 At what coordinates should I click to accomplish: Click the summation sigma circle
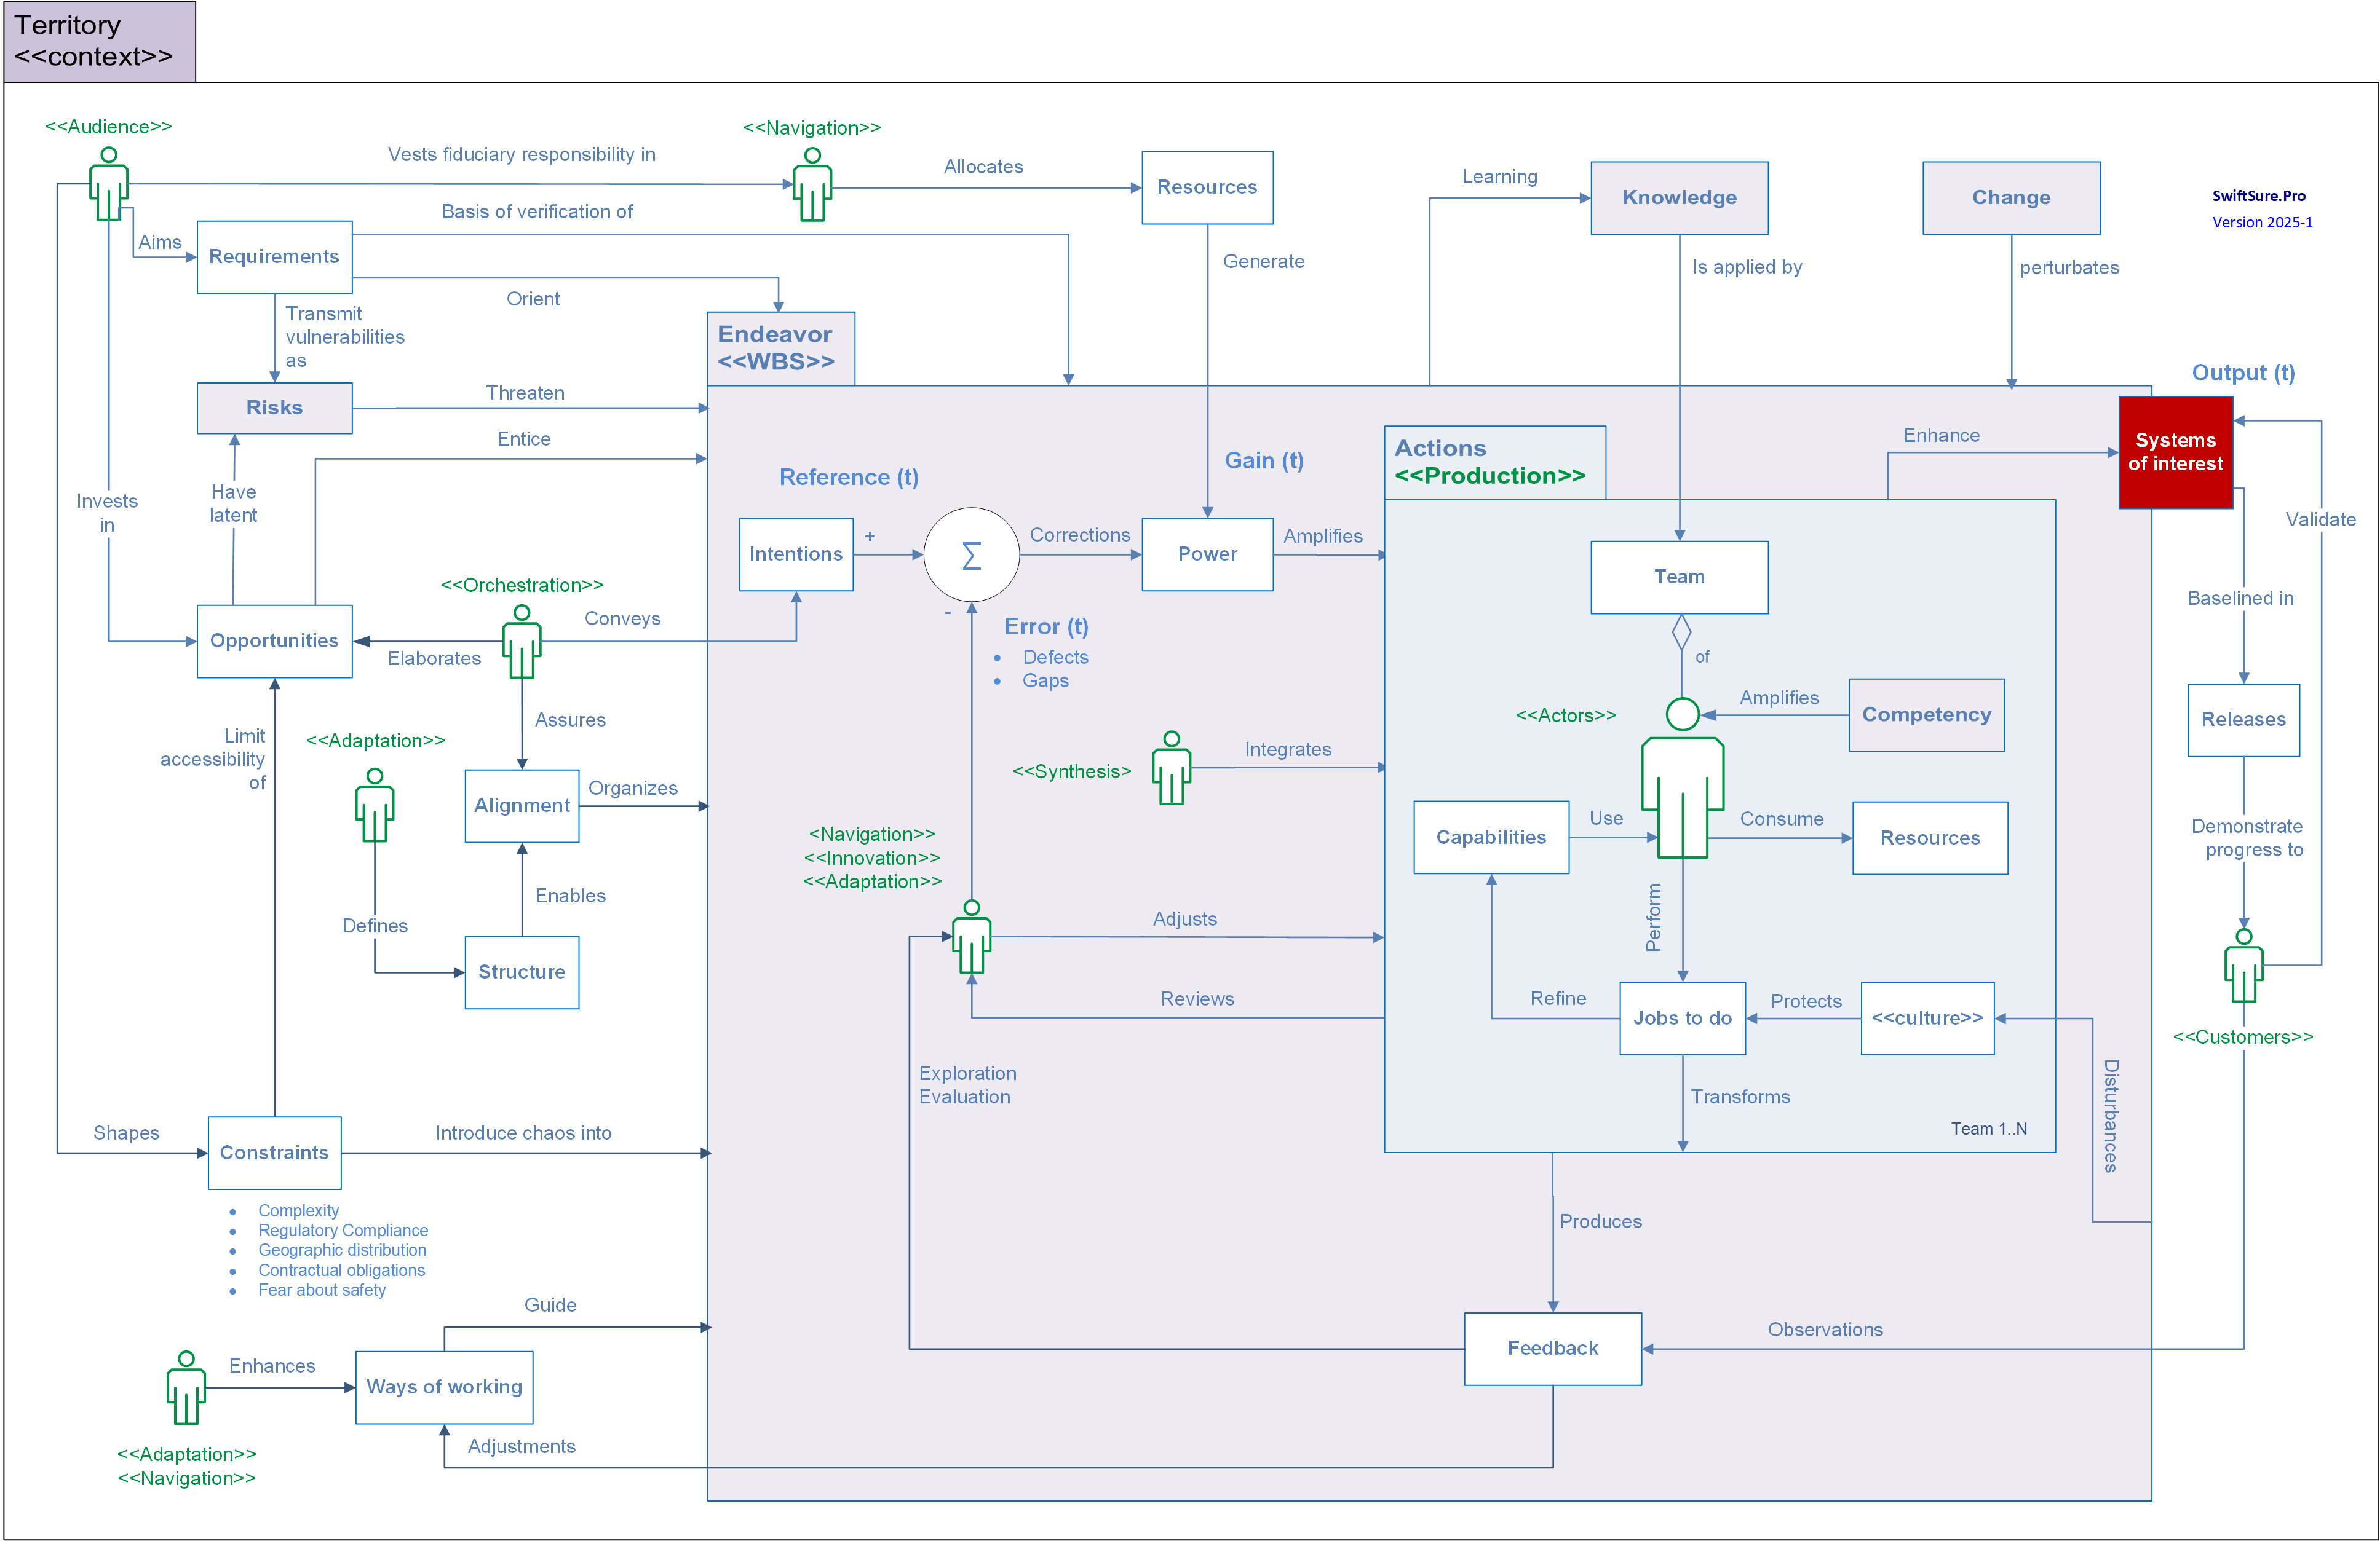click(x=971, y=554)
